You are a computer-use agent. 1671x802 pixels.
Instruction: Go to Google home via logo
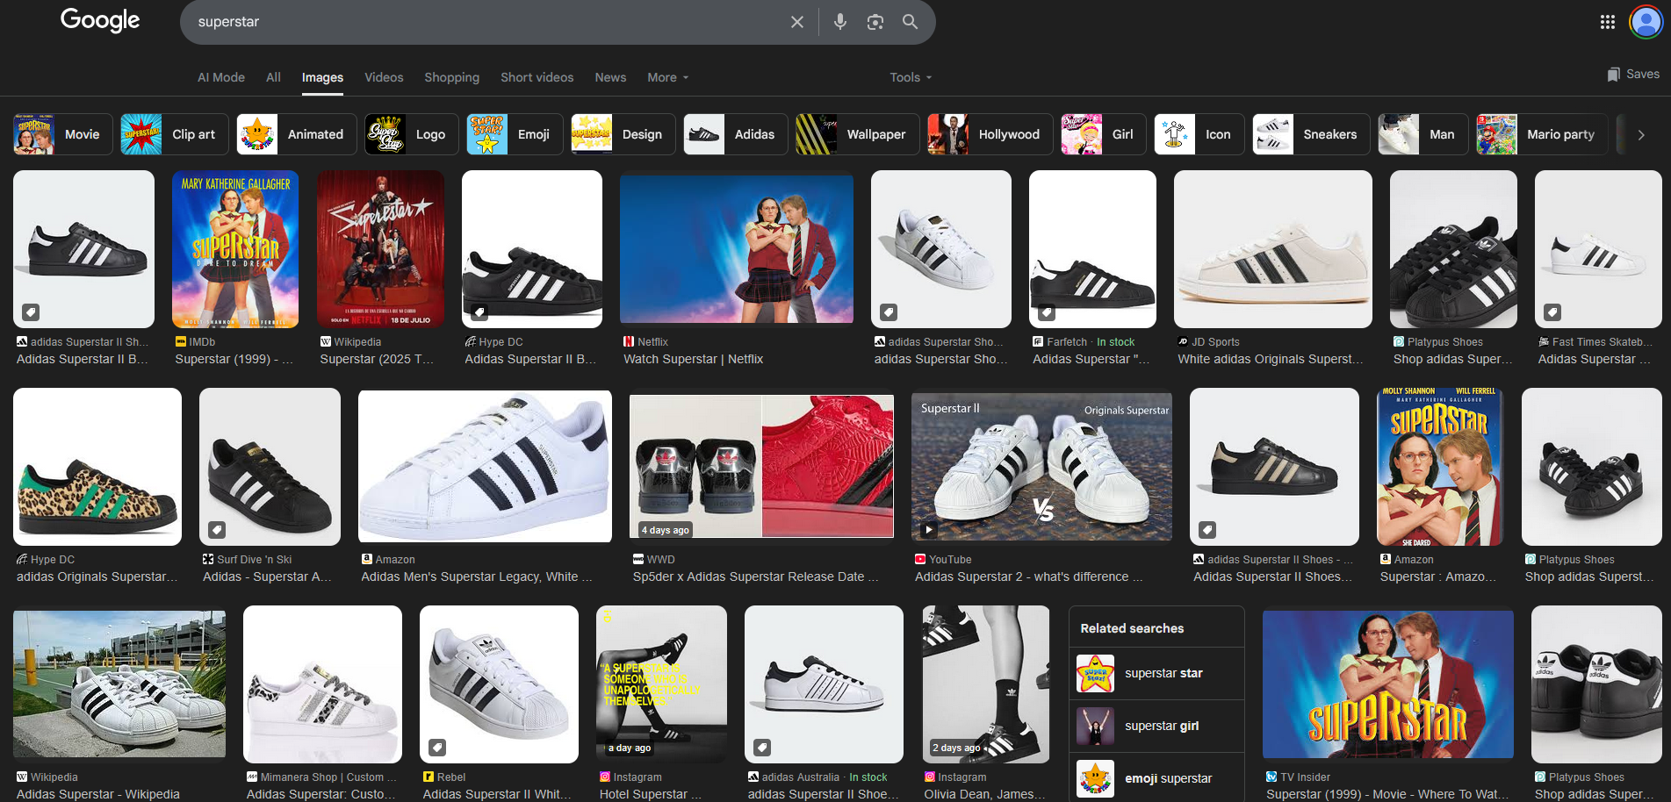[100, 20]
